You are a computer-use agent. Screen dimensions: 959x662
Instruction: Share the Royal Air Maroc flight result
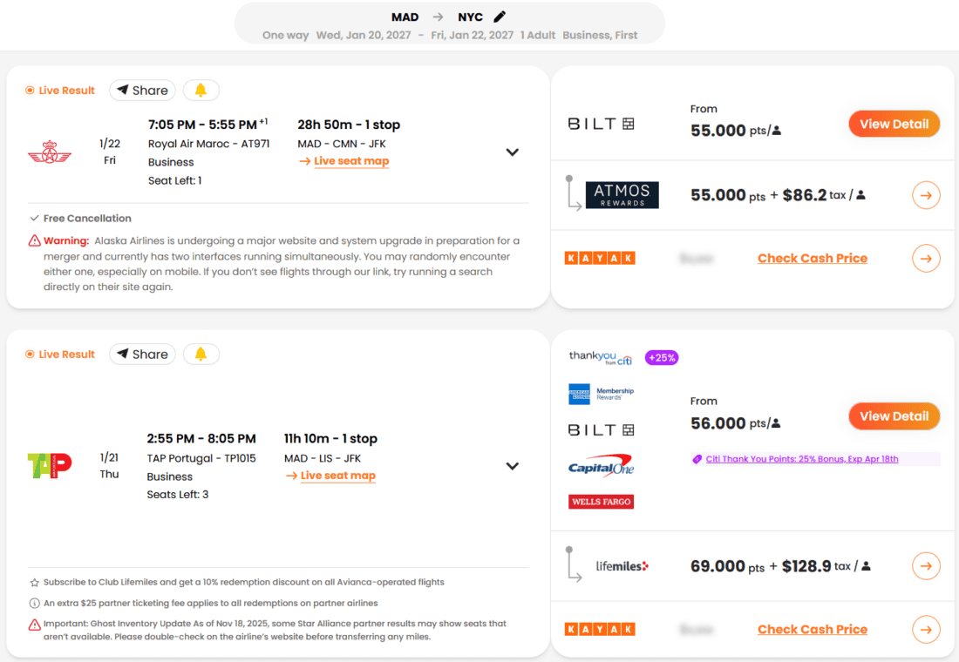(142, 91)
